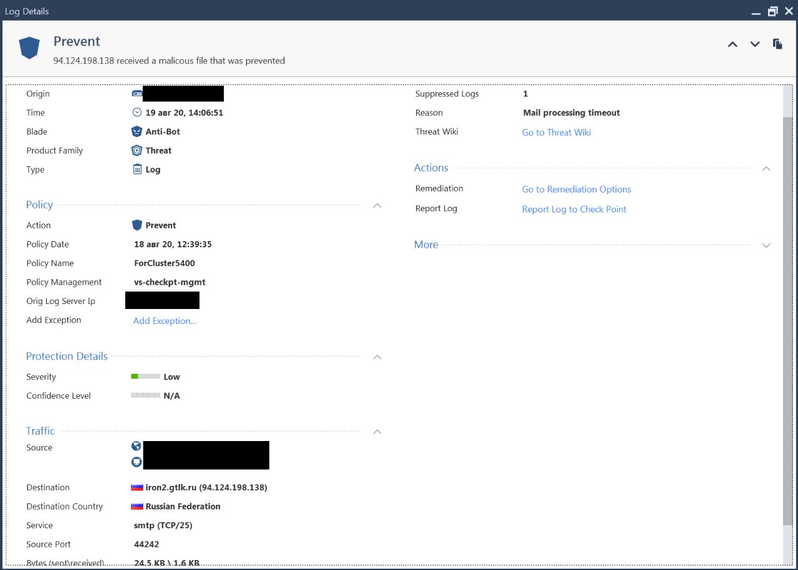Click the Source globe icon

[137, 446]
